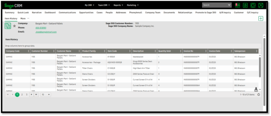Open the Documents tab
This screenshot has height=116, width=271.
(x=169, y=13)
